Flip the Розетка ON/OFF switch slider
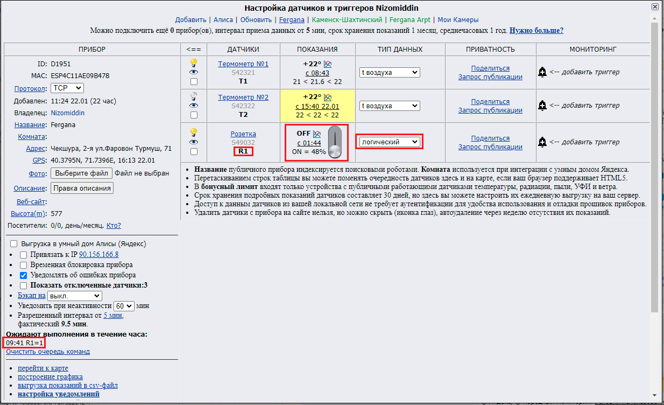The width and height of the screenshot is (664, 405). [x=335, y=143]
